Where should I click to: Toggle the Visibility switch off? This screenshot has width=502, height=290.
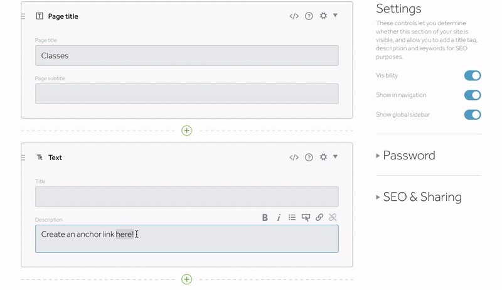(x=473, y=75)
